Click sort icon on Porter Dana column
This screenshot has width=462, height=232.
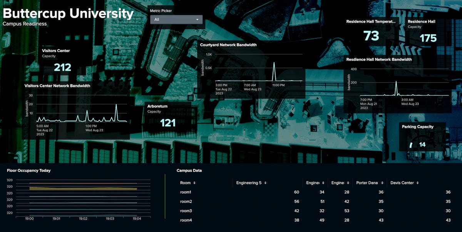coord(381,183)
